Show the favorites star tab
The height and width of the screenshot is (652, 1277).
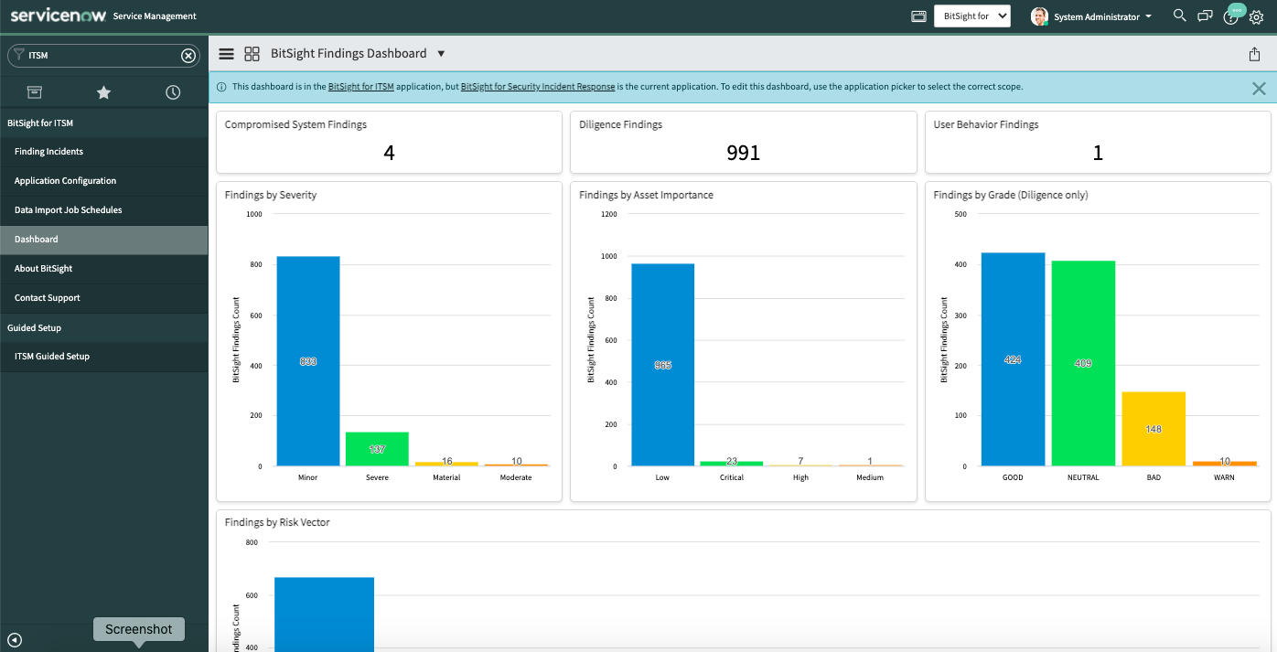tap(103, 92)
